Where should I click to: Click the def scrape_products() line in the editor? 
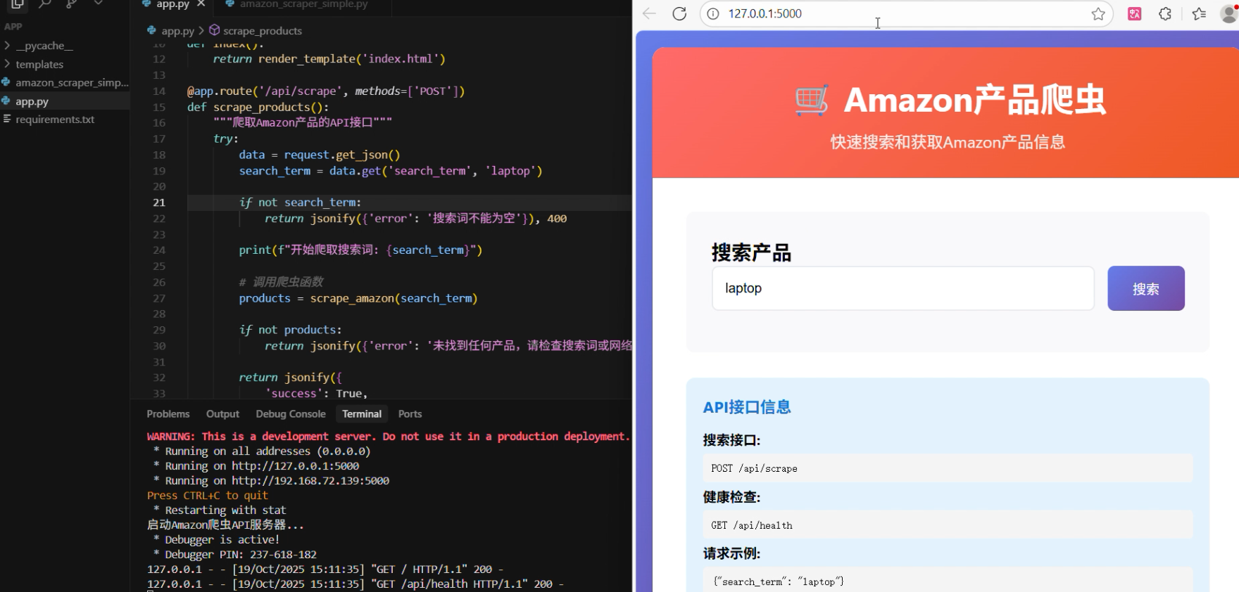258,107
